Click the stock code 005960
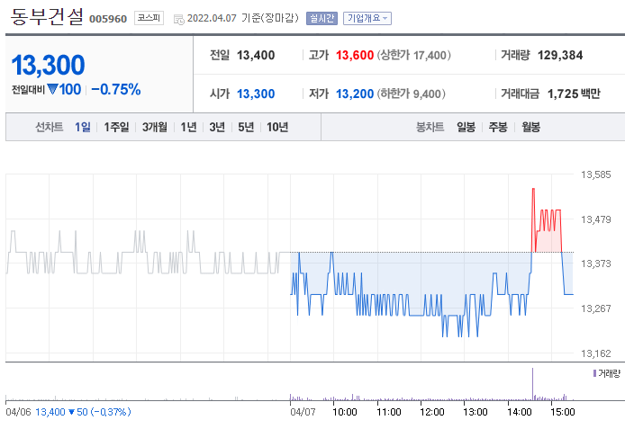This screenshot has height=429, width=625. tap(108, 19)
